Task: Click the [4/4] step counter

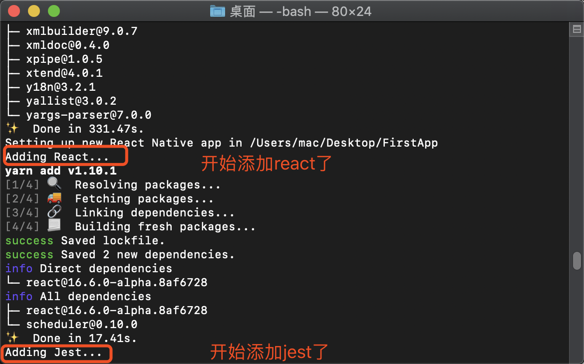Action: 22,227
